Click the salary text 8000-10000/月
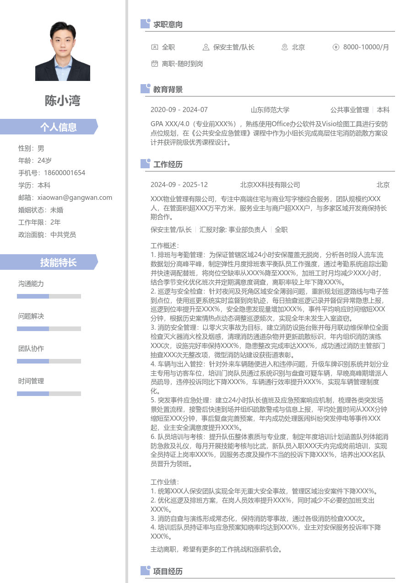The height and width of the screenshot is (583, 412). (x=366, y=47)
